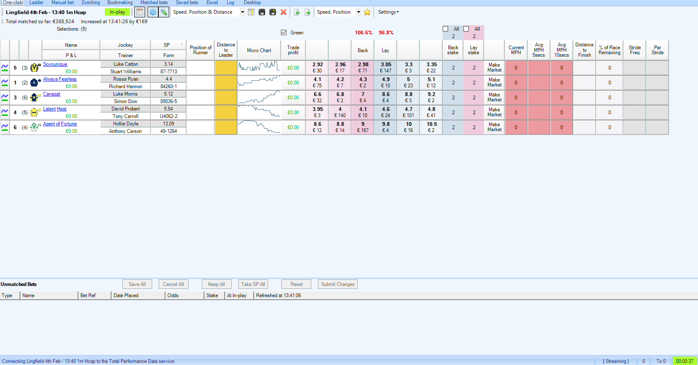Open the chart icon for Soyounique
Viewport: 698px width, 365px height.
(5, 68)
